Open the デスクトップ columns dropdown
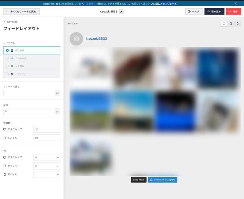Screen dimensions: 244x199 pyautogui.click(x=47, y=157)
